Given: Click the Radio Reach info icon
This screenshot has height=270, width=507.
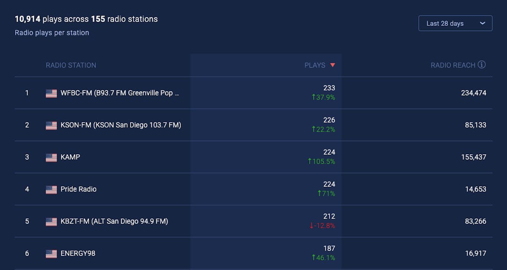Looking at the screenshot, I should (482, 65).
